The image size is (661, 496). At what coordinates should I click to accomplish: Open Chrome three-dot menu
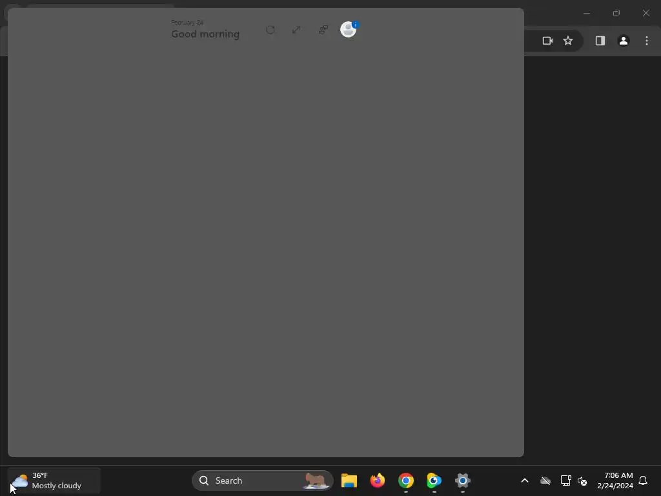click(x=647, y=41)
